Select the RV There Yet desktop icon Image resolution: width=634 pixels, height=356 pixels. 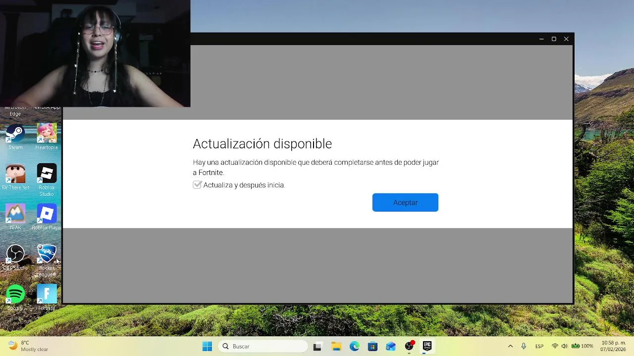[15, 177]
